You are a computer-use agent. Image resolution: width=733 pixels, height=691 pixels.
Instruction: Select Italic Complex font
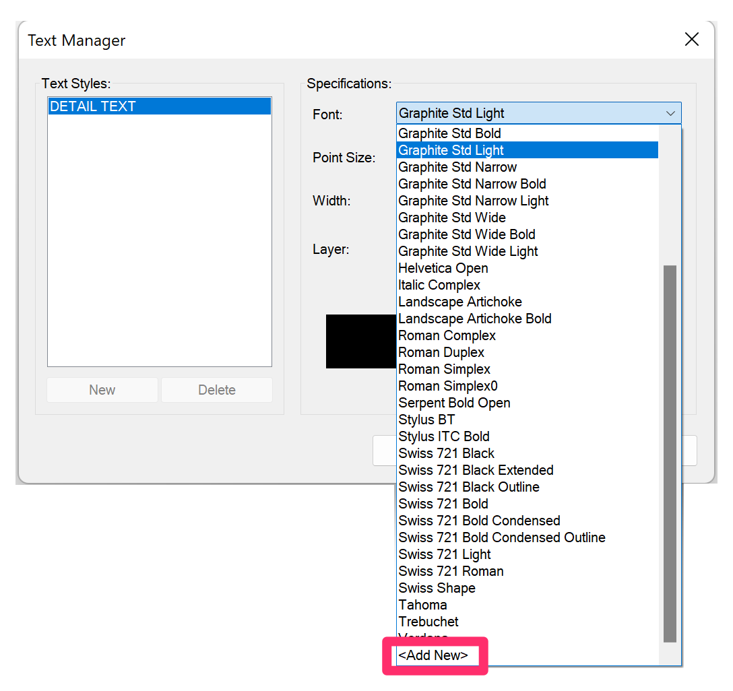coord(439,285)
